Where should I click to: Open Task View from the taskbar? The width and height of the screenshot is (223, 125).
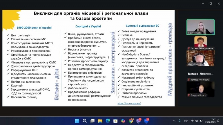click(93, 121)
